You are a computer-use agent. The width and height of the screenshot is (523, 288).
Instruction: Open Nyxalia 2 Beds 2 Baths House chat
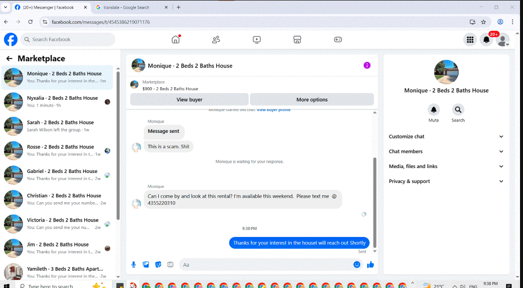click(x=58, y=102)
